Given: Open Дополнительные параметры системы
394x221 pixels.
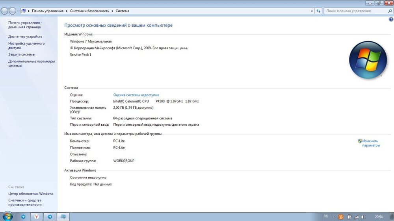Looking at the screenshot, I should tap(32, 63).
